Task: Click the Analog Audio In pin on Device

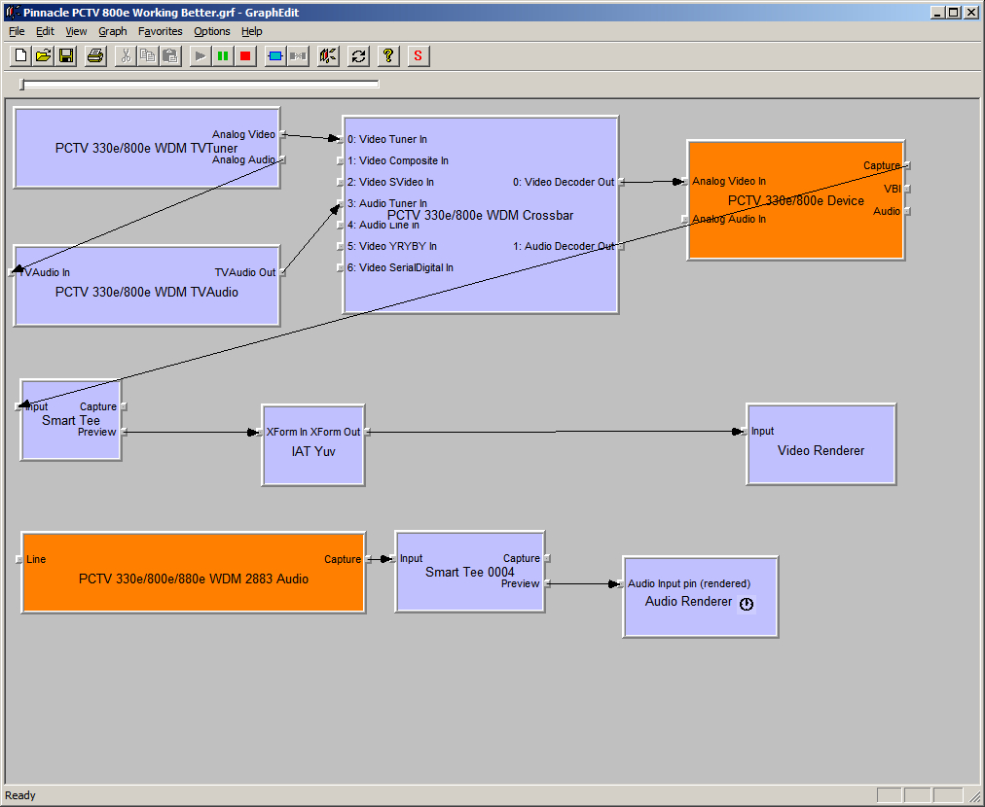Action: (x=684, y=219)
